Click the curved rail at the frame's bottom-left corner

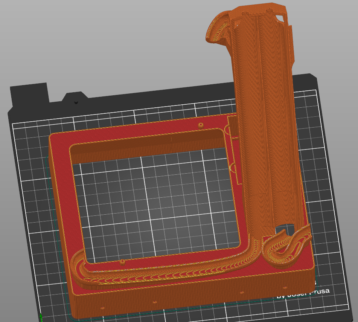coord(77,266)
